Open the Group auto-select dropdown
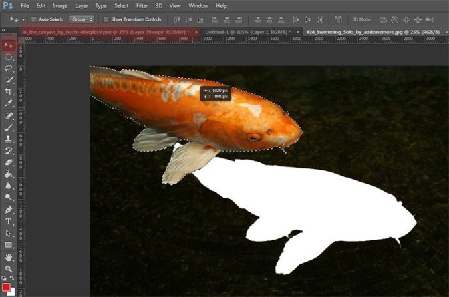 coord(82,19)
